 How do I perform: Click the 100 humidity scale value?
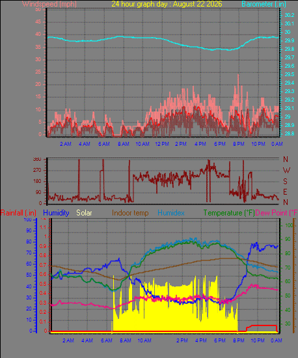[x=28, y=219]
